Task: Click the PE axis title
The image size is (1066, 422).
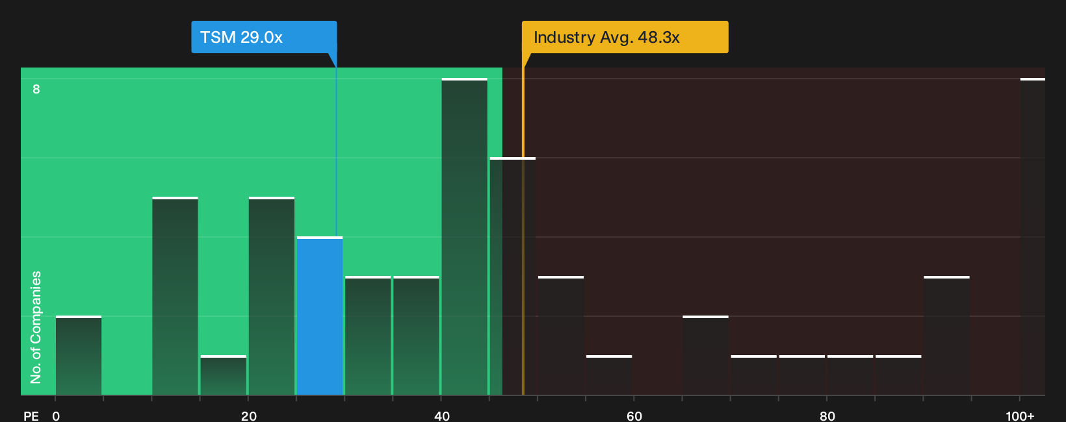Action: point(31,416)
